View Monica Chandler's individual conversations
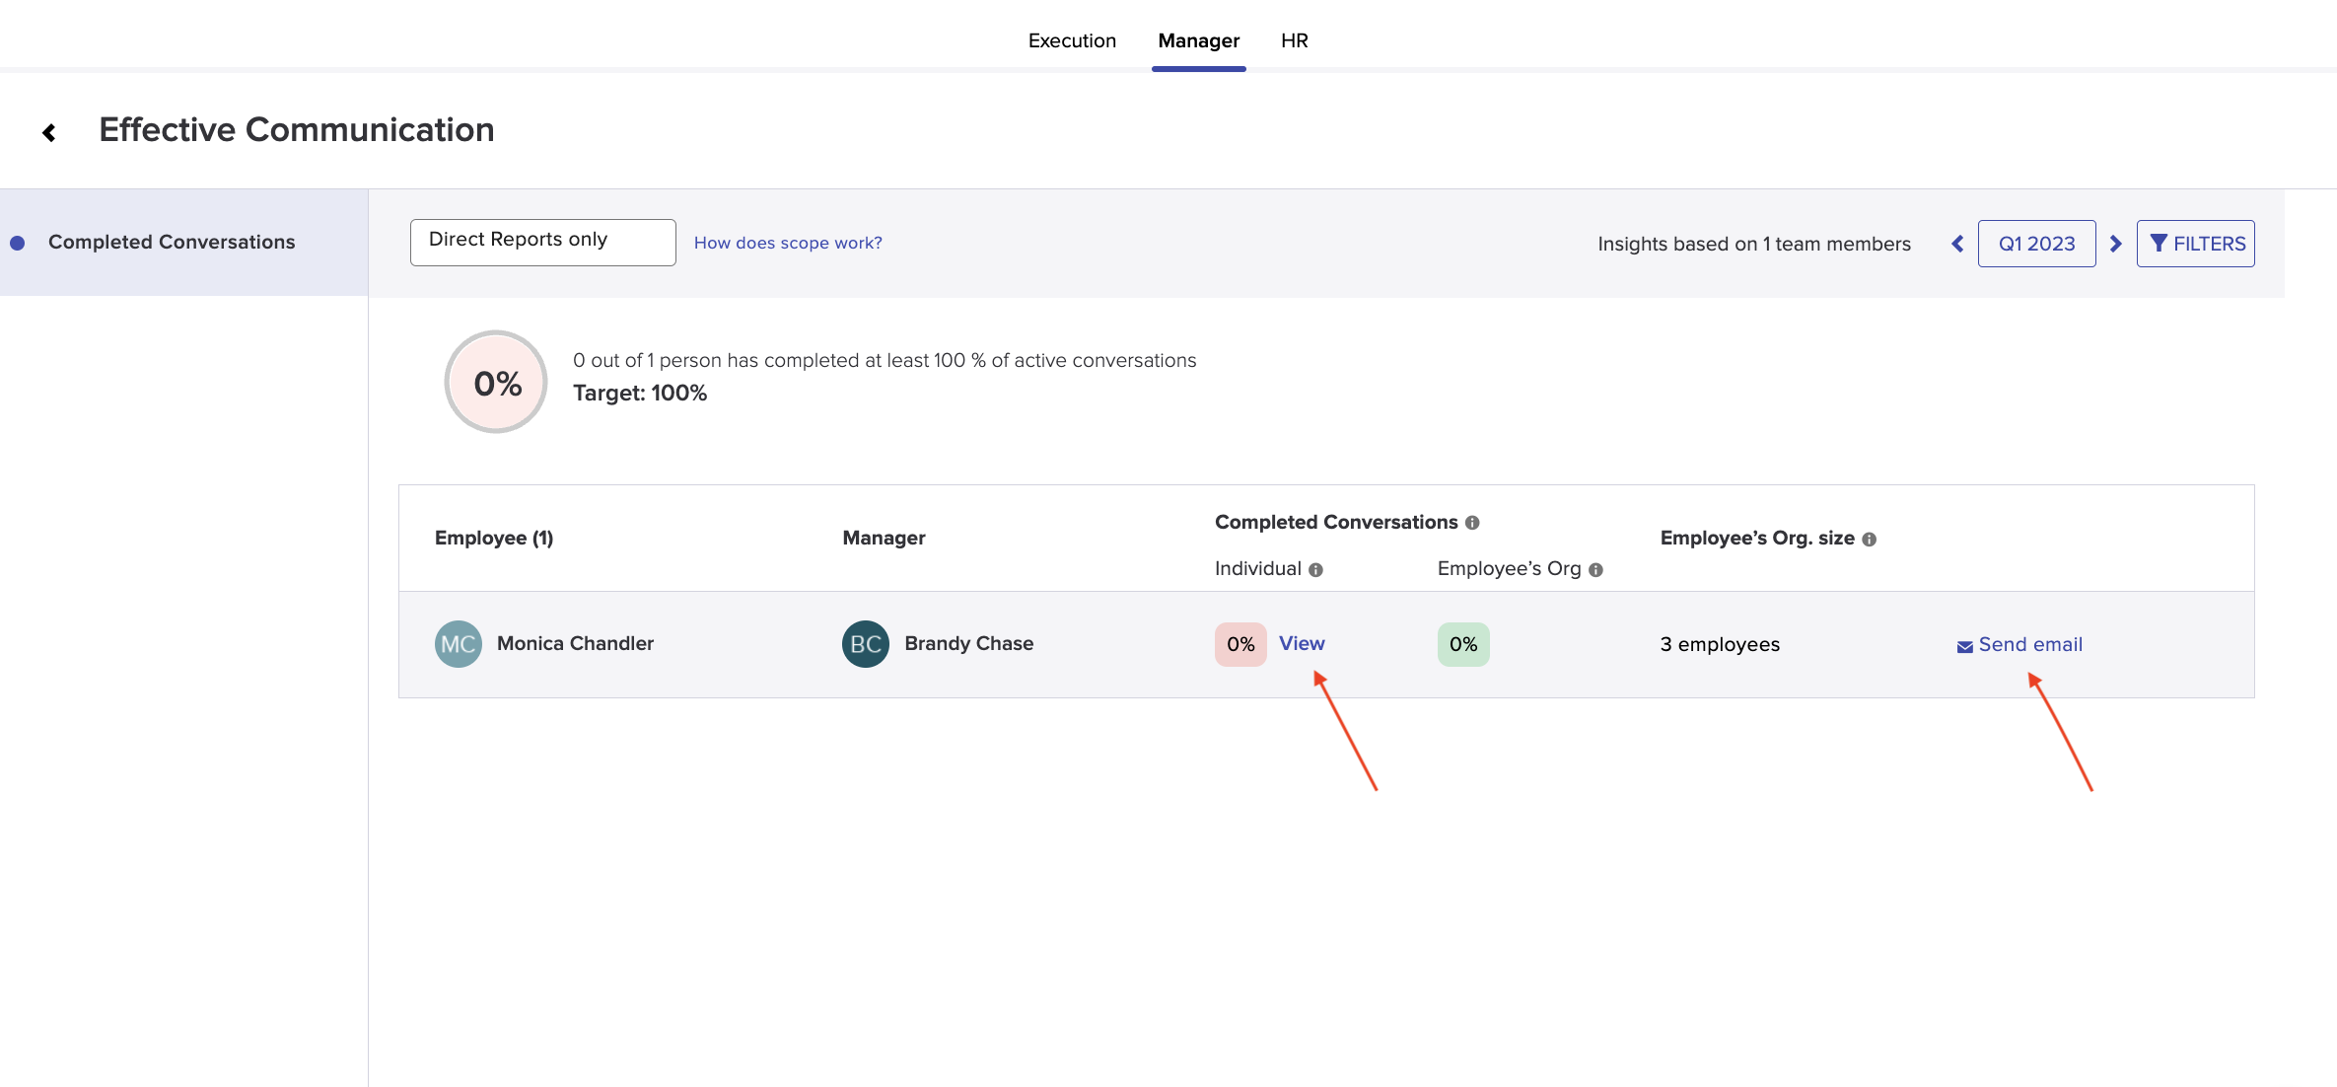The height and width of the screenshot is (1087, 2337). coord(1302,643)
